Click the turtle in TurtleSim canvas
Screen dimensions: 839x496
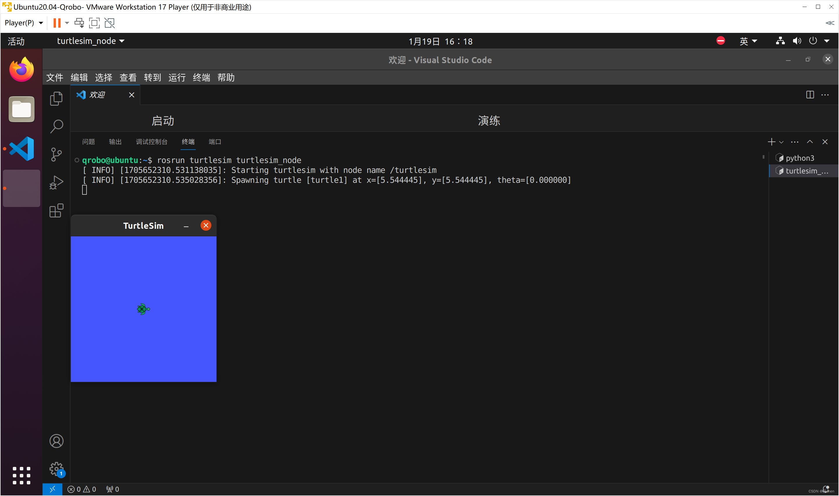[x=143, y=309]
